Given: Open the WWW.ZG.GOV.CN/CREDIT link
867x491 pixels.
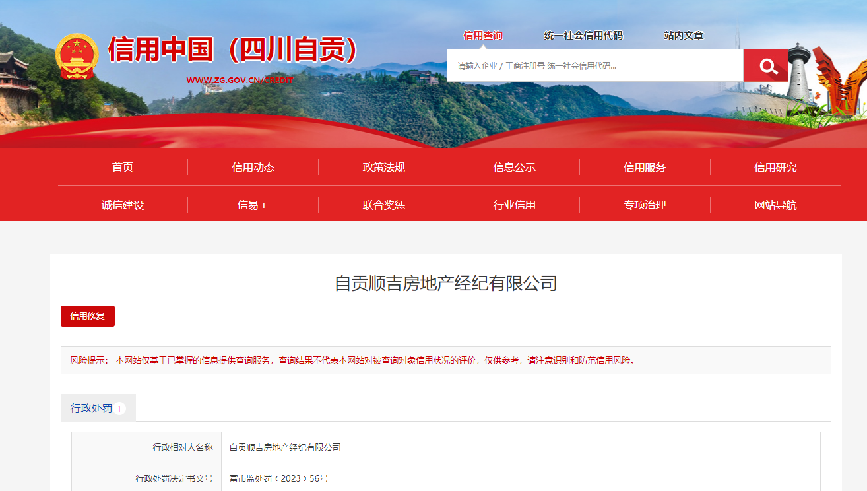Looking at the screenshot, I should point(240,81).
